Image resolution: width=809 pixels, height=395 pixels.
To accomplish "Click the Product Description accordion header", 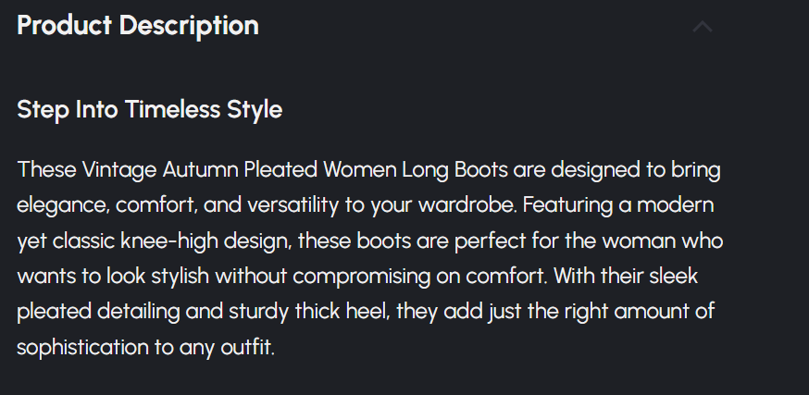I will pos(138,26).
